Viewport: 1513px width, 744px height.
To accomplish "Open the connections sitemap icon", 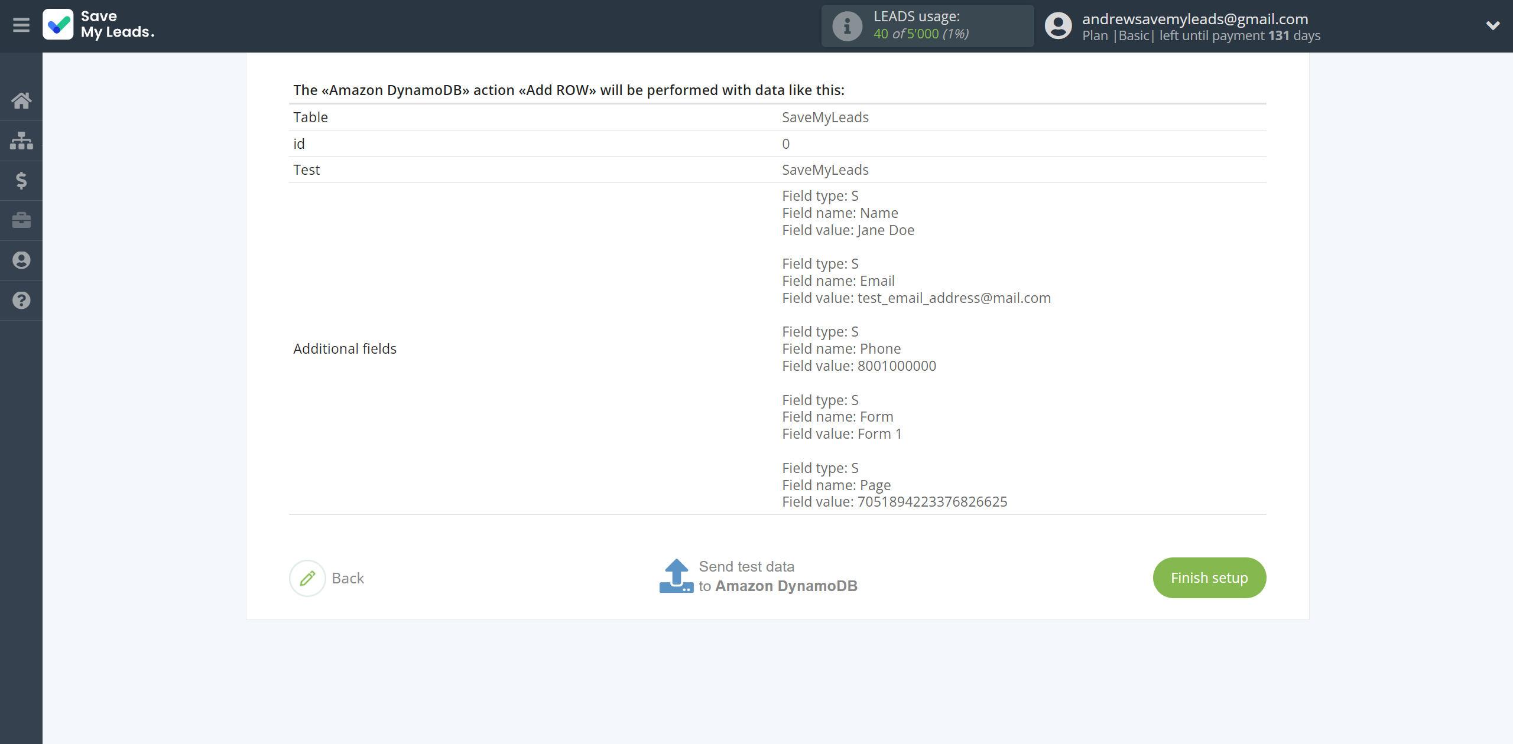I will 21,141.
